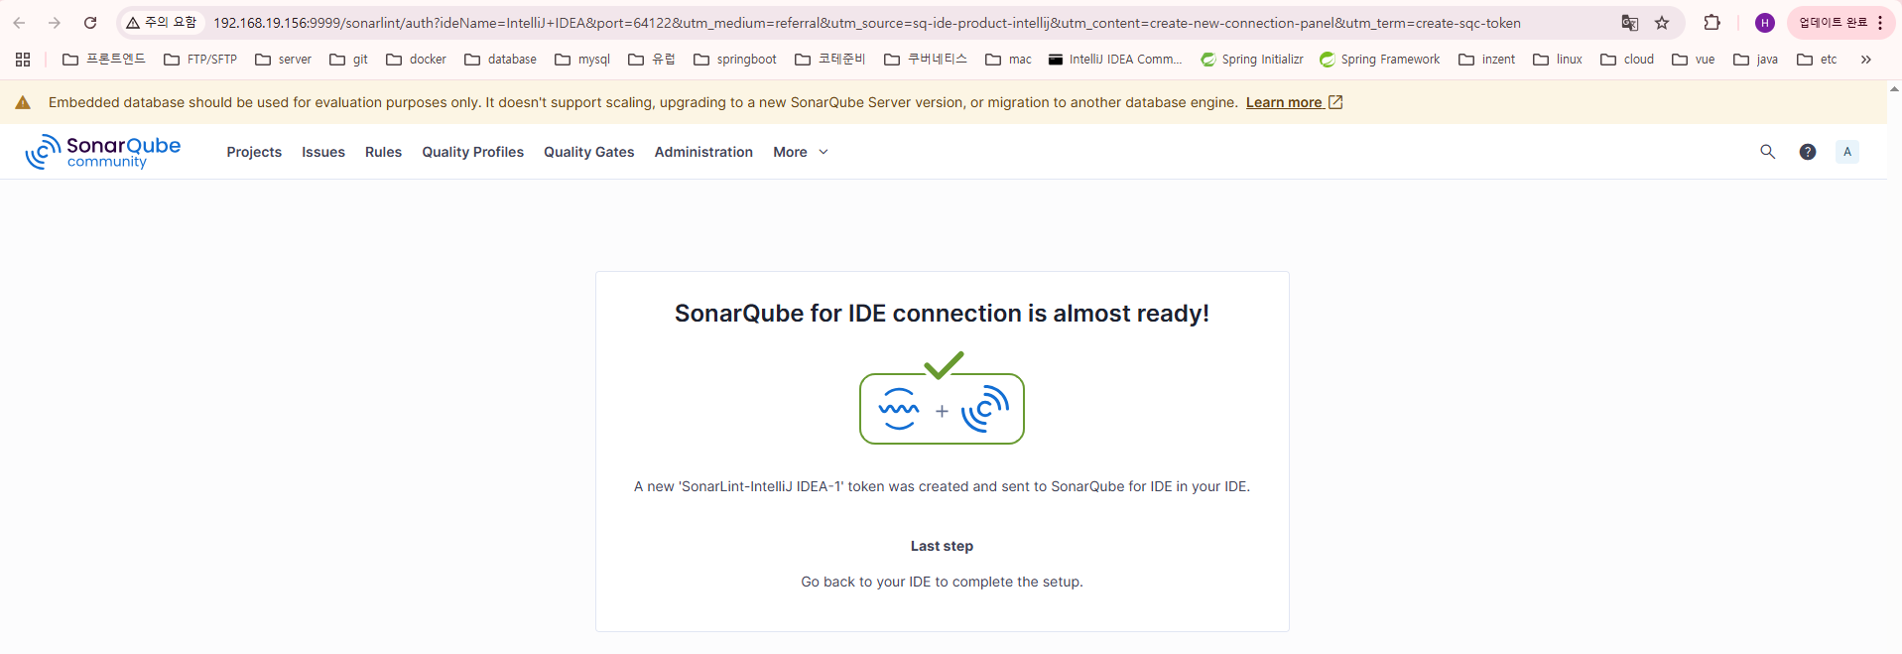This screenshot has height=654, width=1902.
Task: Bookmark this page with star icon
Action: pos(1662,23)
